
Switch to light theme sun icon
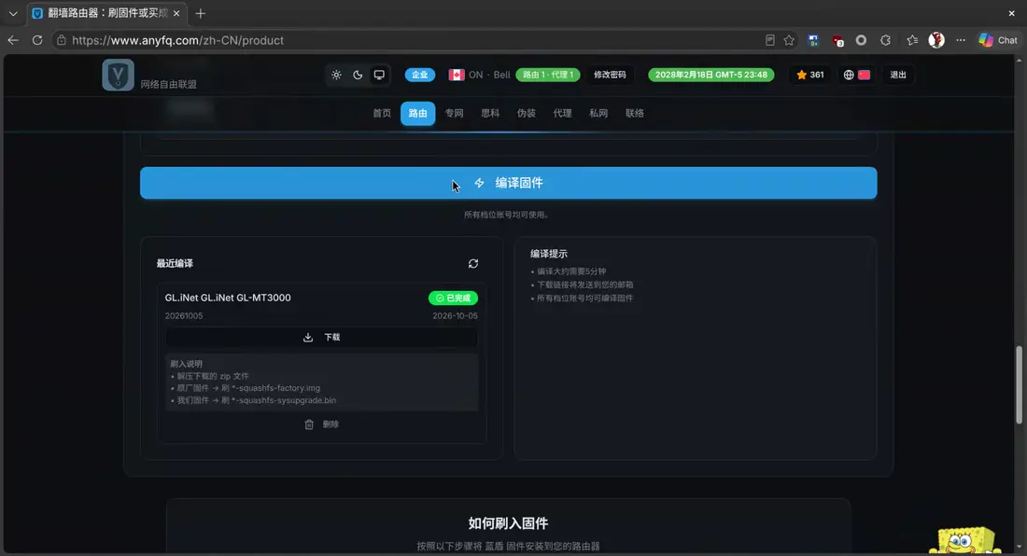tap(336, 75)
